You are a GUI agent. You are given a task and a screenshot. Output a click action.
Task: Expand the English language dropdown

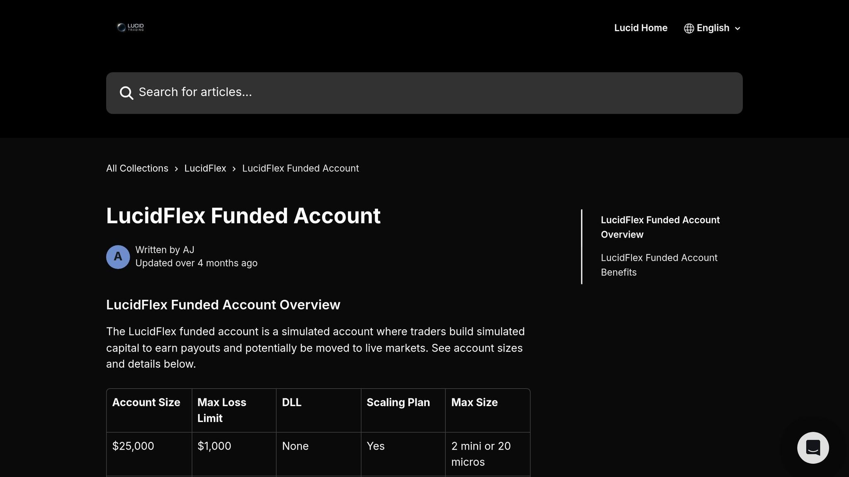point(712,28)
